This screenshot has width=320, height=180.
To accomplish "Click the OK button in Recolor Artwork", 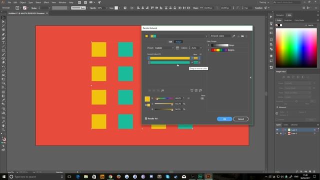I will click(224, 119).
